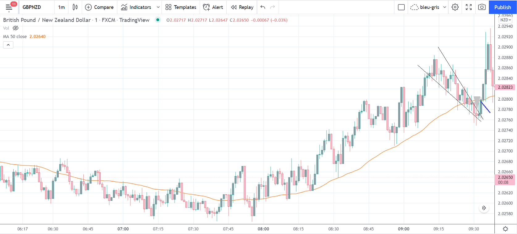The width and height of the screenshot is (517, 234).
Task: Open the candlestick chart style selector
Action: (75, 7)
